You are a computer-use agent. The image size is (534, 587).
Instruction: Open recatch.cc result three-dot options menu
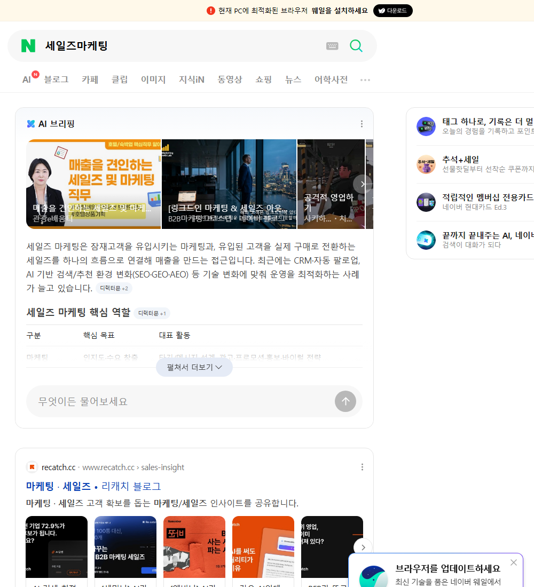[x=362, y=467]
